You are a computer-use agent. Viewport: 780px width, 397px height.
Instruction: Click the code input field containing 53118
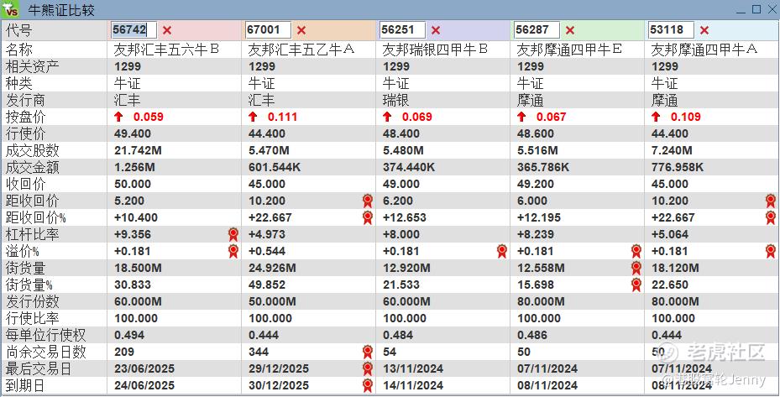(671, 30)
